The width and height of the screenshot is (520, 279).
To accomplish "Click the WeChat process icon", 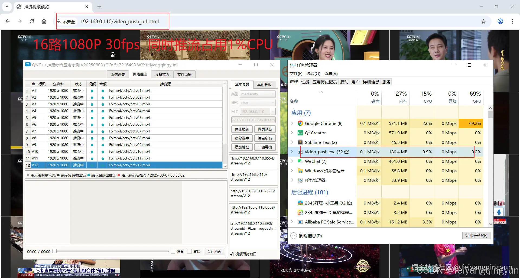I will tap(300, 161).
